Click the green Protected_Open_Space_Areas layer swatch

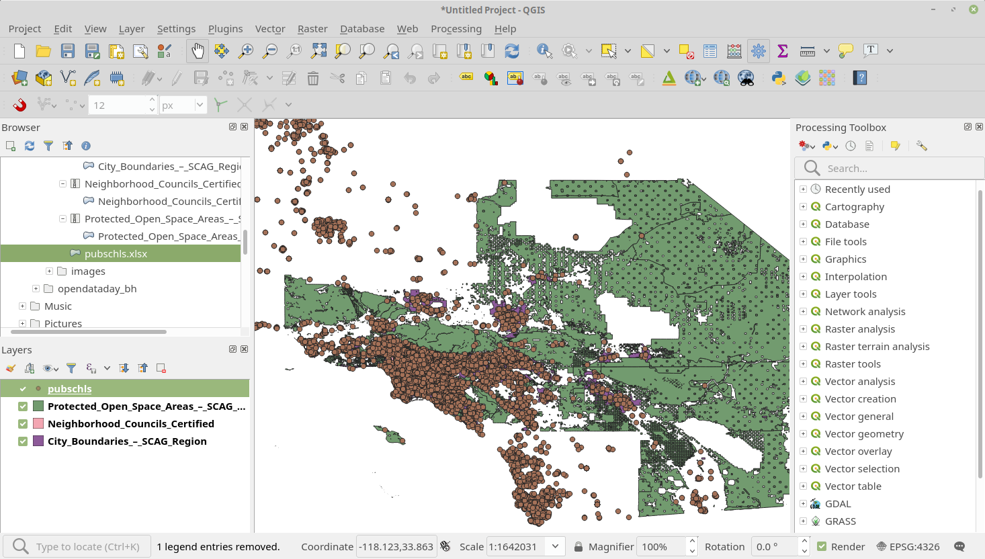[38, 406]
